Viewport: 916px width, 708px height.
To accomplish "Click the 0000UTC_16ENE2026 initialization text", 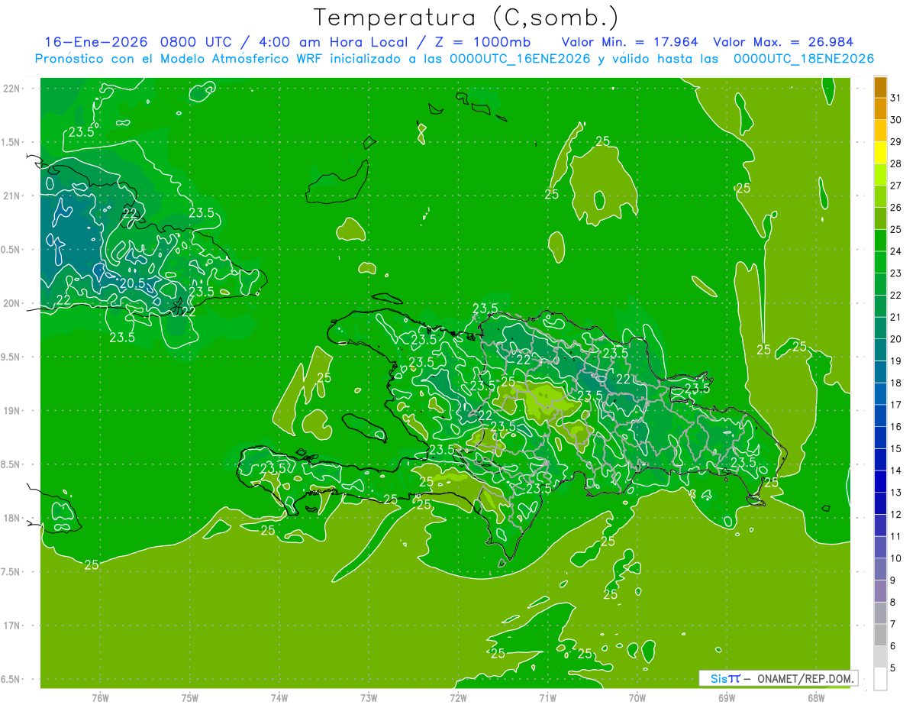I will [x=520, y=59].
